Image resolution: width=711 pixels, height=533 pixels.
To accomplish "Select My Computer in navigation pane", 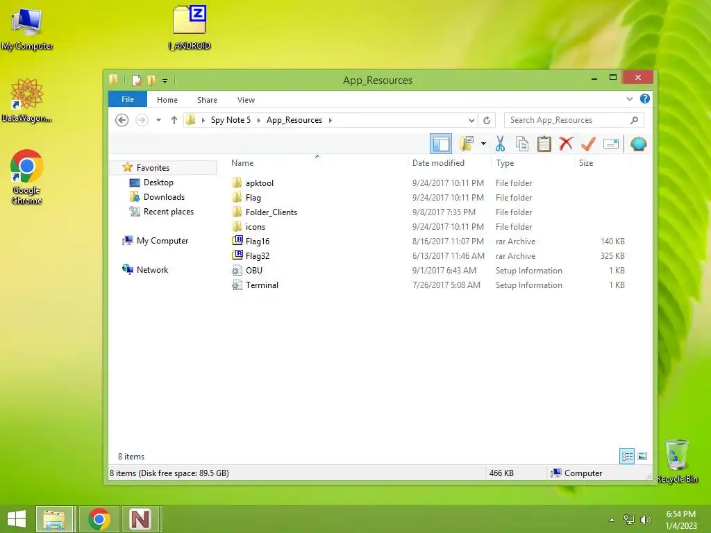I will point(162,241).
